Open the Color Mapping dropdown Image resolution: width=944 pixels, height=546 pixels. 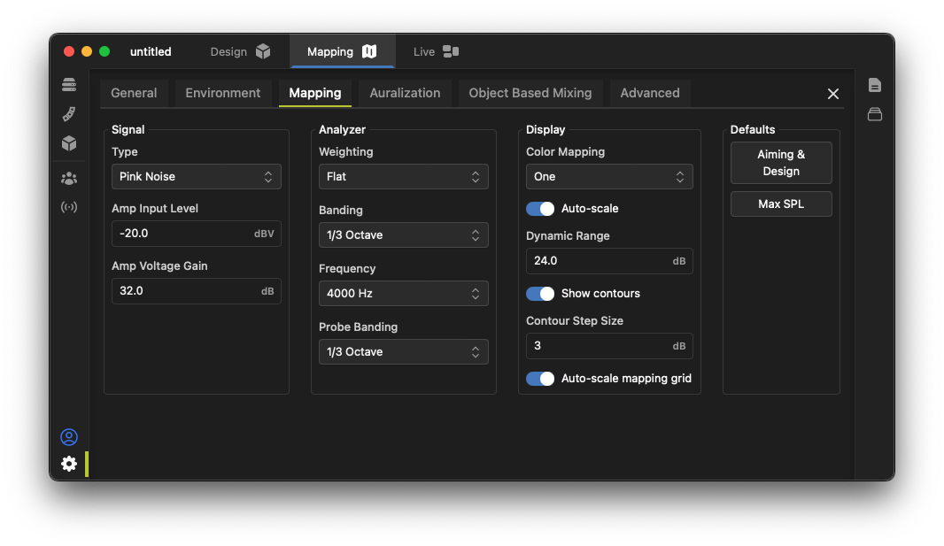pyautogui.click(x=609, y=177)
